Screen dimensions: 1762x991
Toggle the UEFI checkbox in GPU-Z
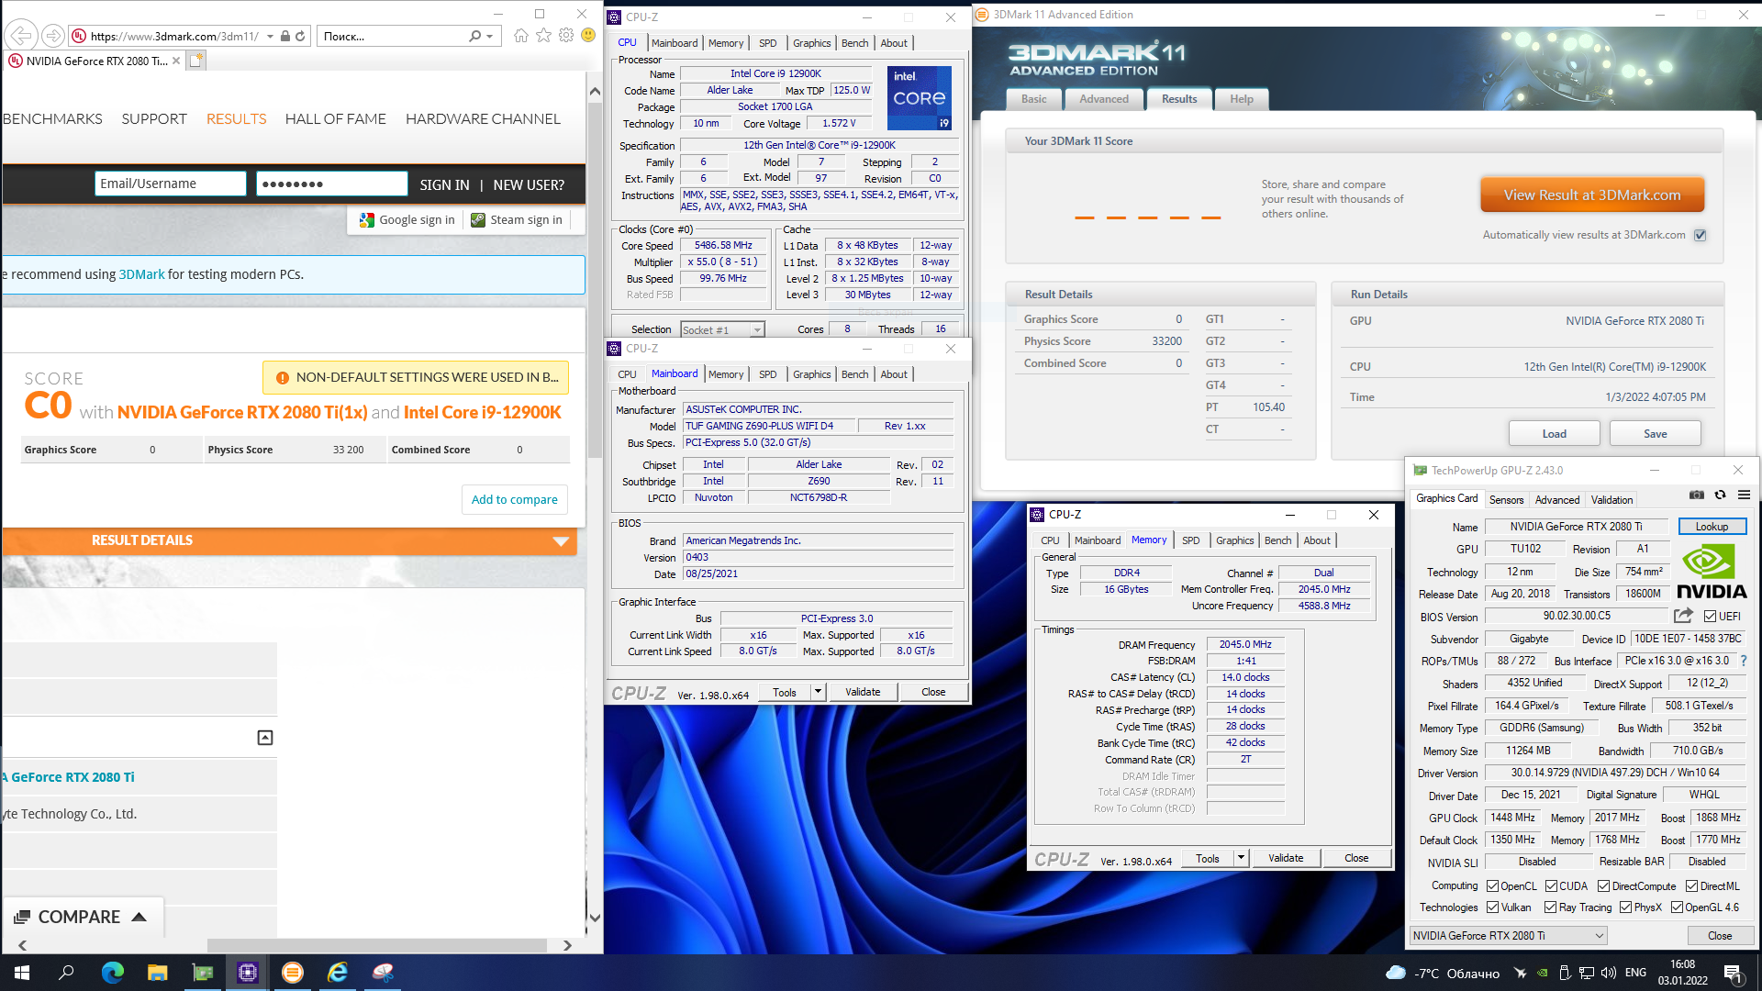pos(1711,617)
